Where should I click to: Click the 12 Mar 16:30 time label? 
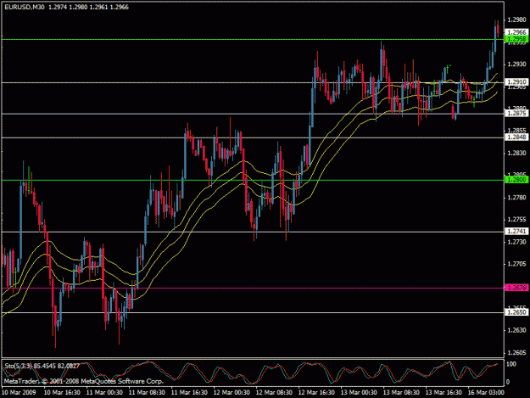(x=316, y=393)
